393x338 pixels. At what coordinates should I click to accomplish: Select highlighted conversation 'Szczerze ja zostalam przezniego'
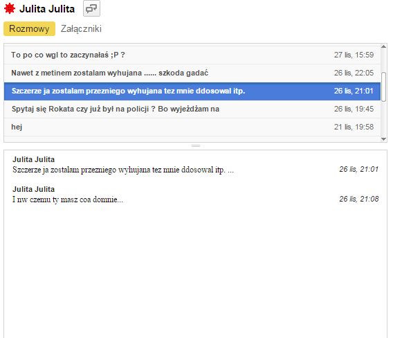point(192,91)
